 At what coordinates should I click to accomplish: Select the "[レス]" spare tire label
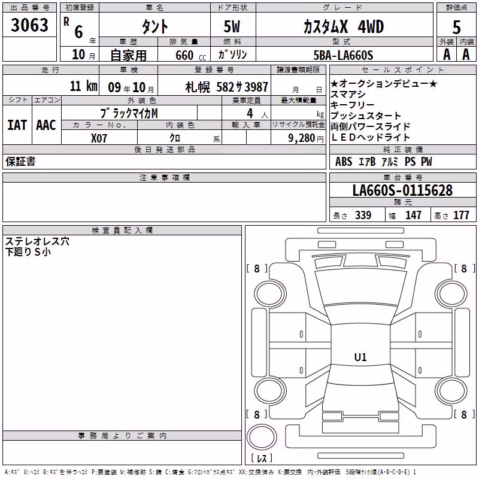pyautogui.click(x=262, y=458)
